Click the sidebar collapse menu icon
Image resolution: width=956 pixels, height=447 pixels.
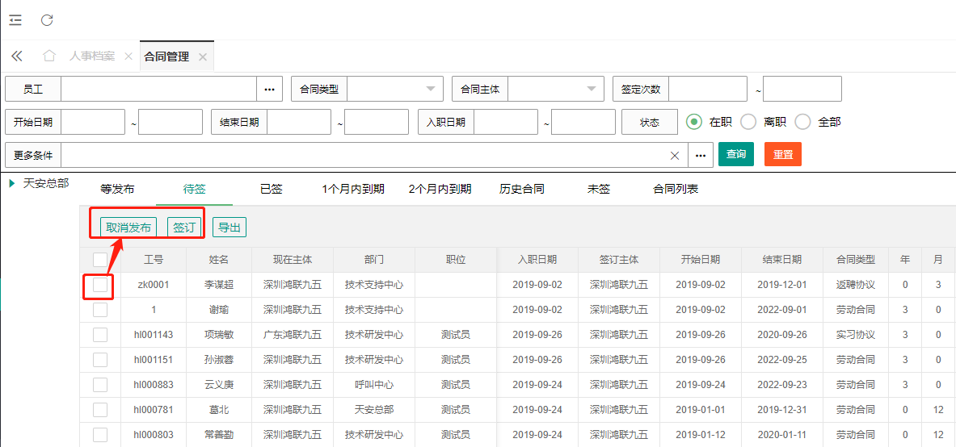(x=15, y=20)
